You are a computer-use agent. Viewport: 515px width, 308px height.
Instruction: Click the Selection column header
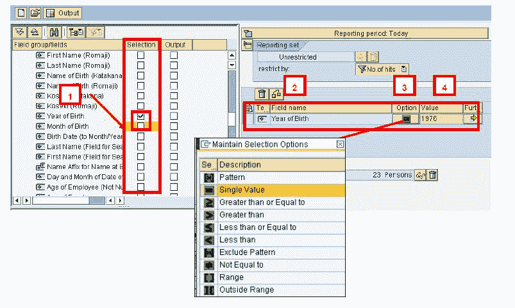pos(141,45)
